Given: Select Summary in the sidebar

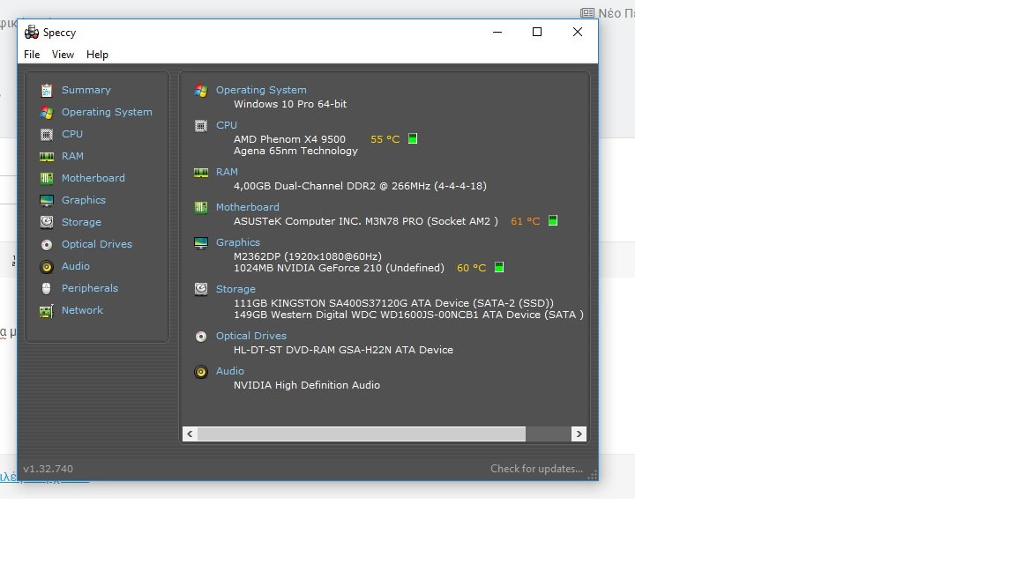Looking at the screenshot, I should pyautogui.click(x=86, y=90).
